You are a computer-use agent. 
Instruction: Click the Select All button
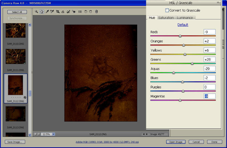17,12
